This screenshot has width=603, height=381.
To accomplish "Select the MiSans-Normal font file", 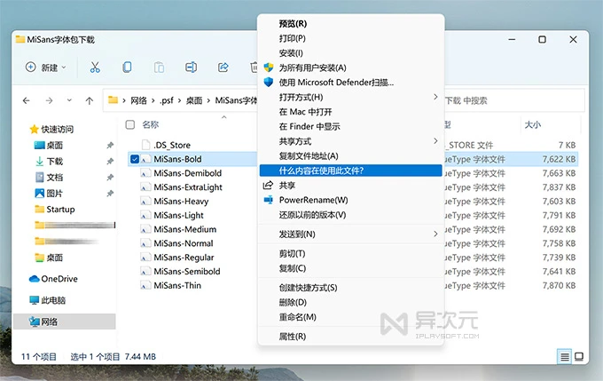I will [x=184, y=243].
